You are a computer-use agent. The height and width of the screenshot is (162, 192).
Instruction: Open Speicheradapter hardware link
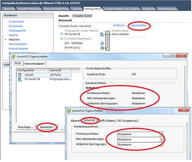point(18,44)
